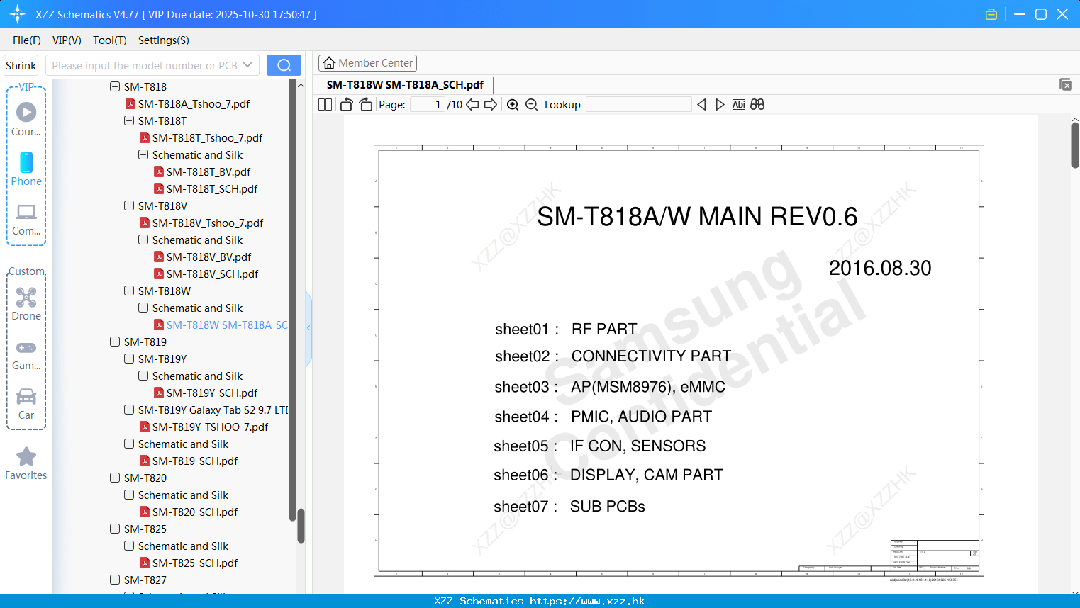The width and height of the screenshot is (1080, 608).
Task: Open SM-T818V_SCH.pdf
Action: pyautogui.click(x=206, y=274)
